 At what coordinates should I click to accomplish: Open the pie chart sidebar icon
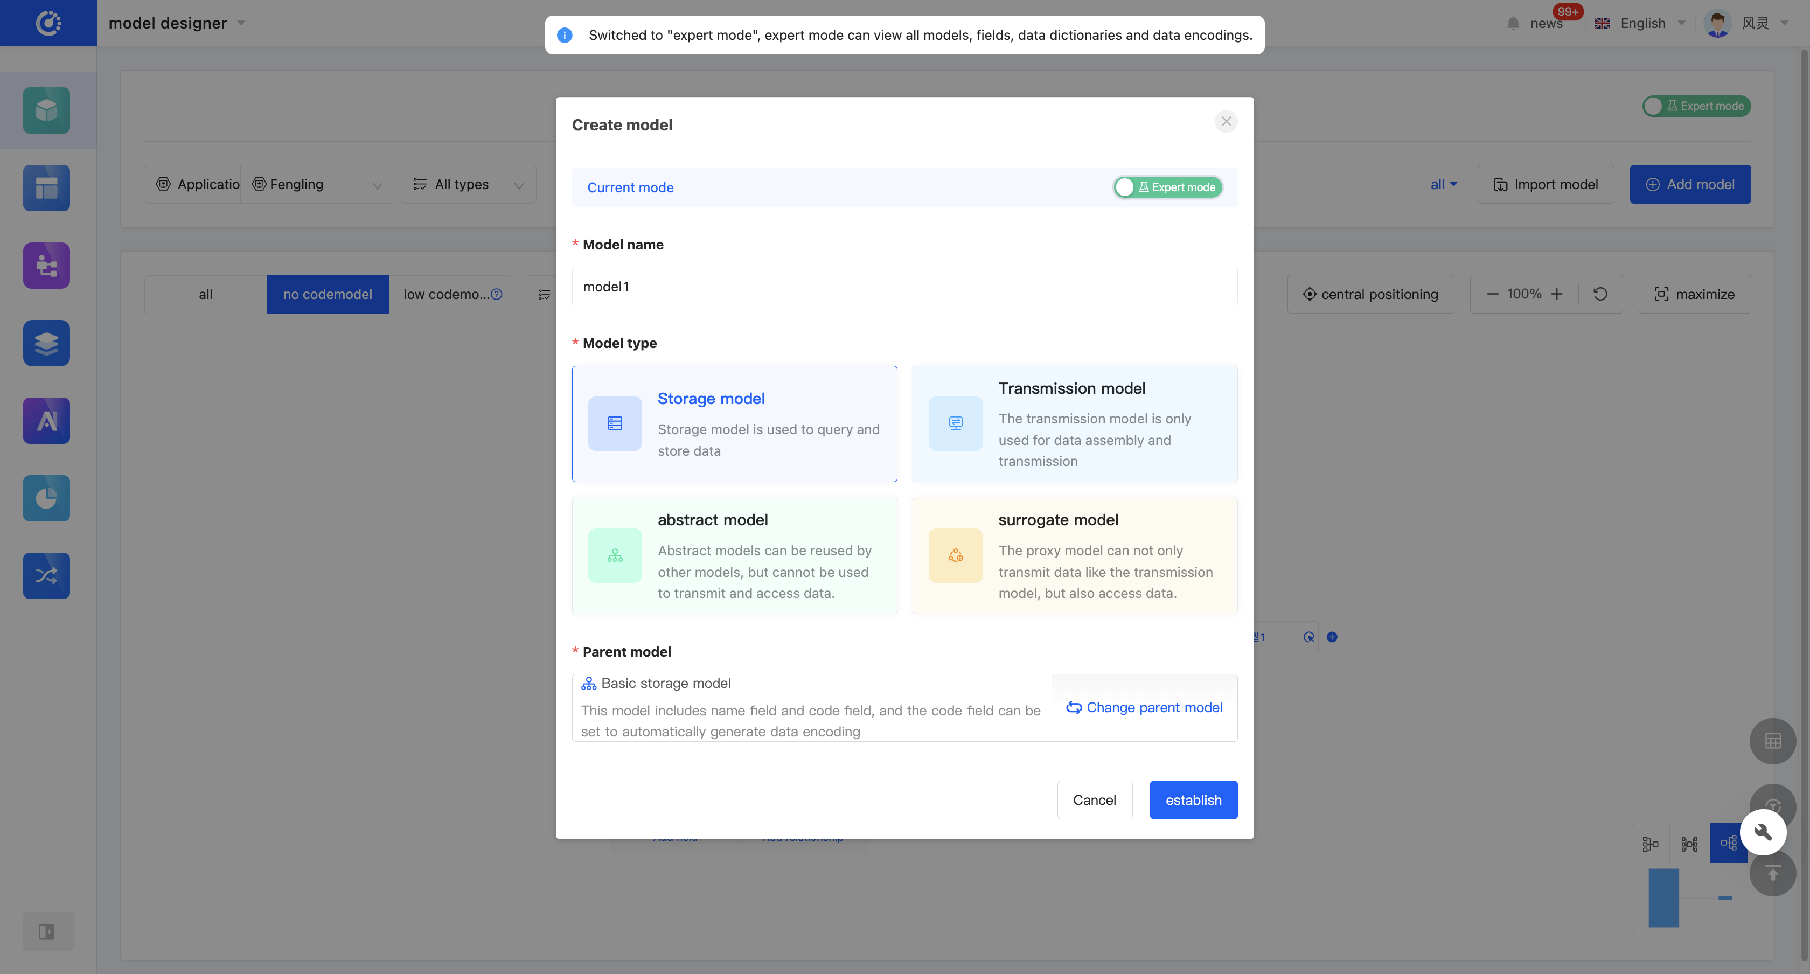pos(46,498)
